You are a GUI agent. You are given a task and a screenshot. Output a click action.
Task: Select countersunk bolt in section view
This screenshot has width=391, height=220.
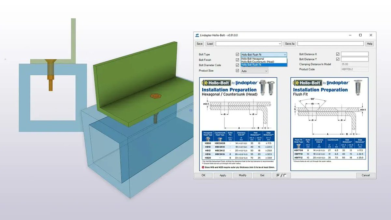[x=51, y=75]
